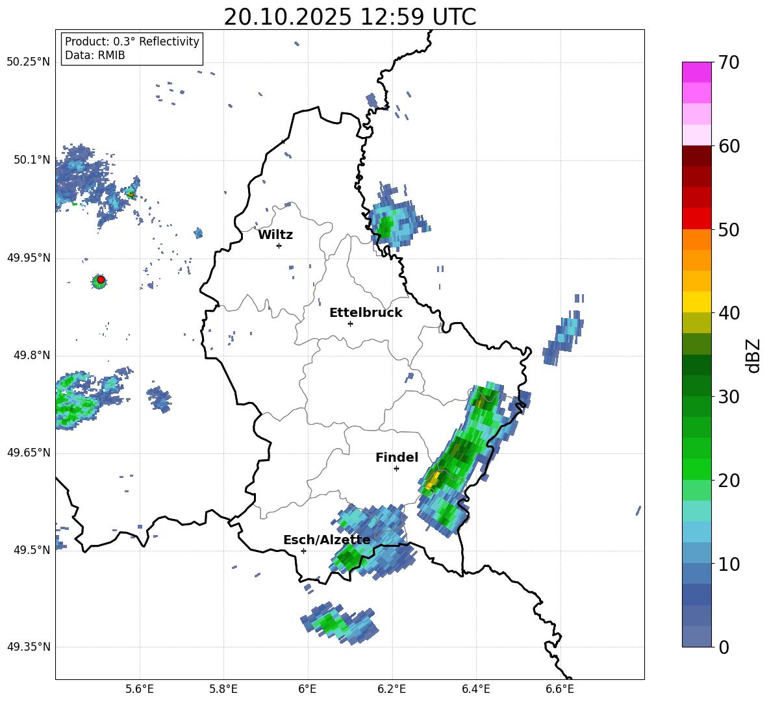
Task: Pick the dark red swatch just below 60 dBZ
Action: click(696, 156)
